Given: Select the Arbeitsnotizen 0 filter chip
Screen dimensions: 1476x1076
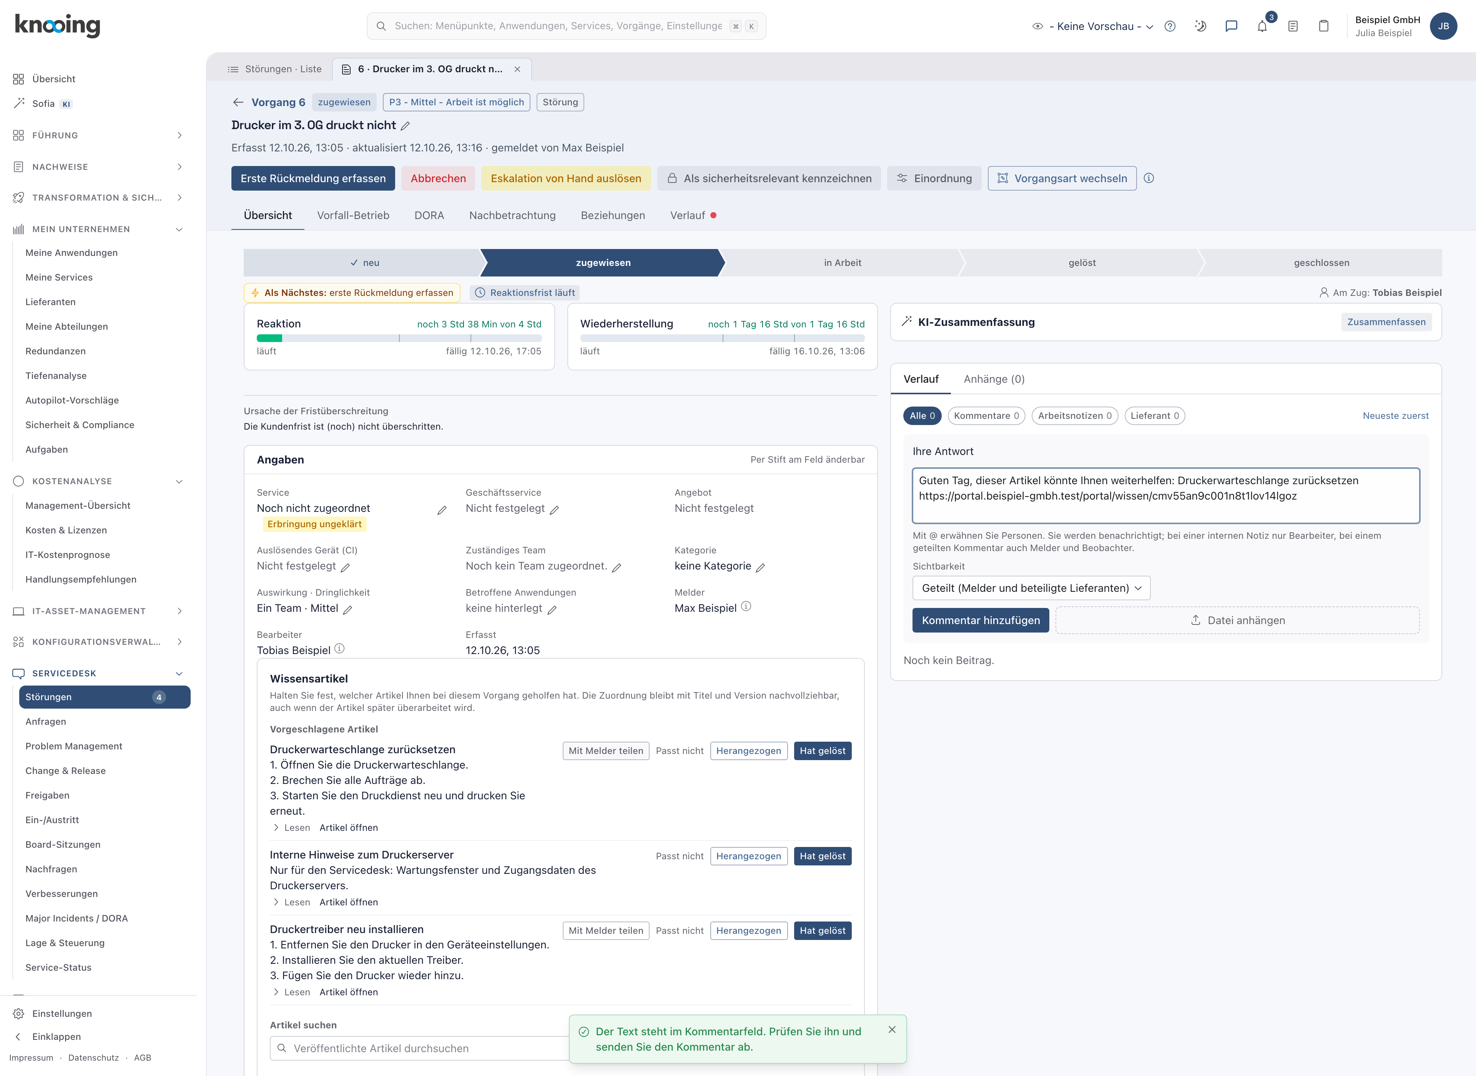Looking at the screenshot, I should point(1075,415).
